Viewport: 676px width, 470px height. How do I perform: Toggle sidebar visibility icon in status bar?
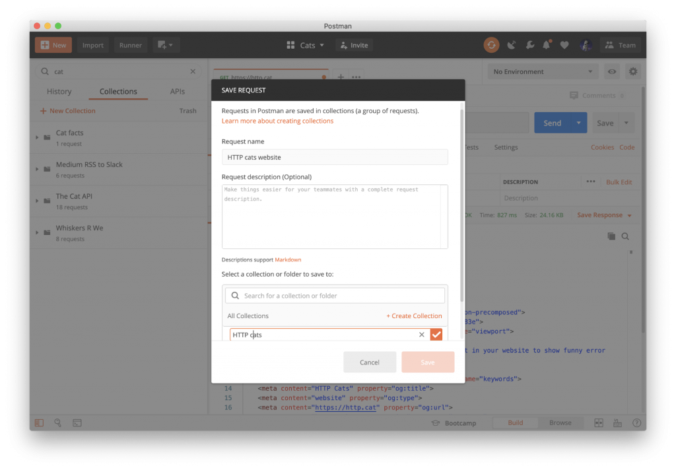(x=39, y=423)
